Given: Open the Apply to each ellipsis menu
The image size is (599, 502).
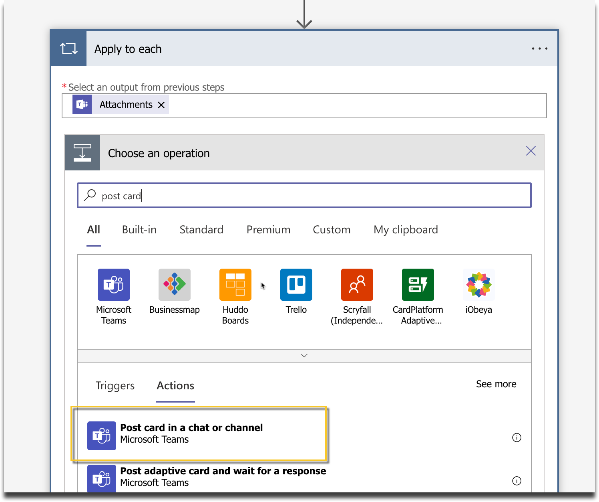Looking at the screenshot, I should (539, 49).
